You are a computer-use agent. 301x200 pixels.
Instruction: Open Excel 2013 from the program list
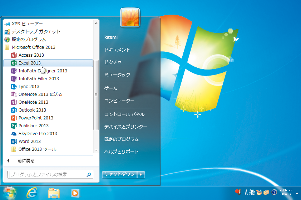click(48, 63)
